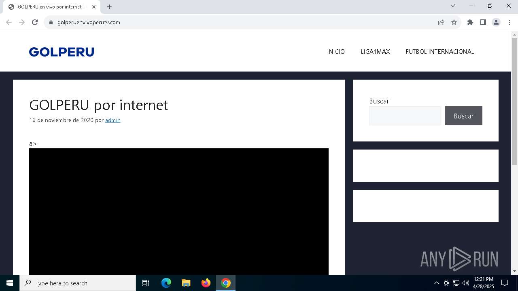Expand the tab search chevron
This screenshot has height=291, width=518.
click(x=453, y=6)
